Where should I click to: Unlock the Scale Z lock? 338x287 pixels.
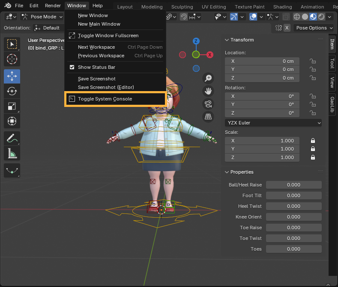pyautogui.click(x=313, y=157)
